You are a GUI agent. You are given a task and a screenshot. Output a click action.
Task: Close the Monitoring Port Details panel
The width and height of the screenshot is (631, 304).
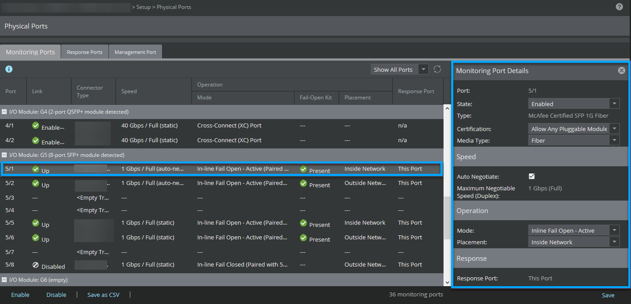[x=622, y=70]
